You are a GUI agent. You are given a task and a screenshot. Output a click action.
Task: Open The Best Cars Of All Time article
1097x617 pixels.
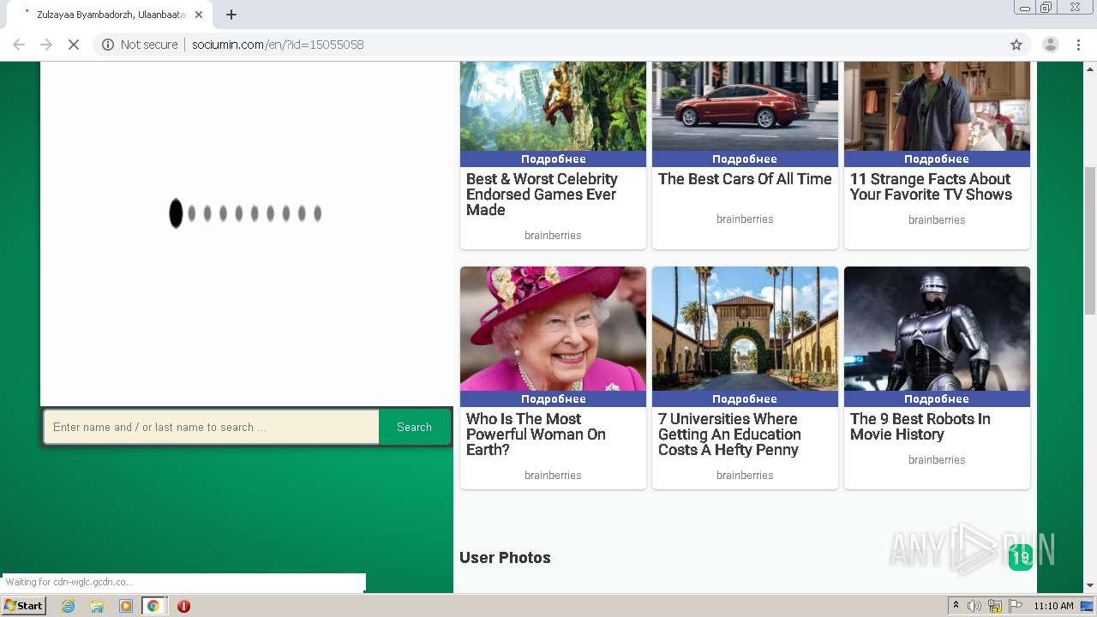[x=745, y=179]
